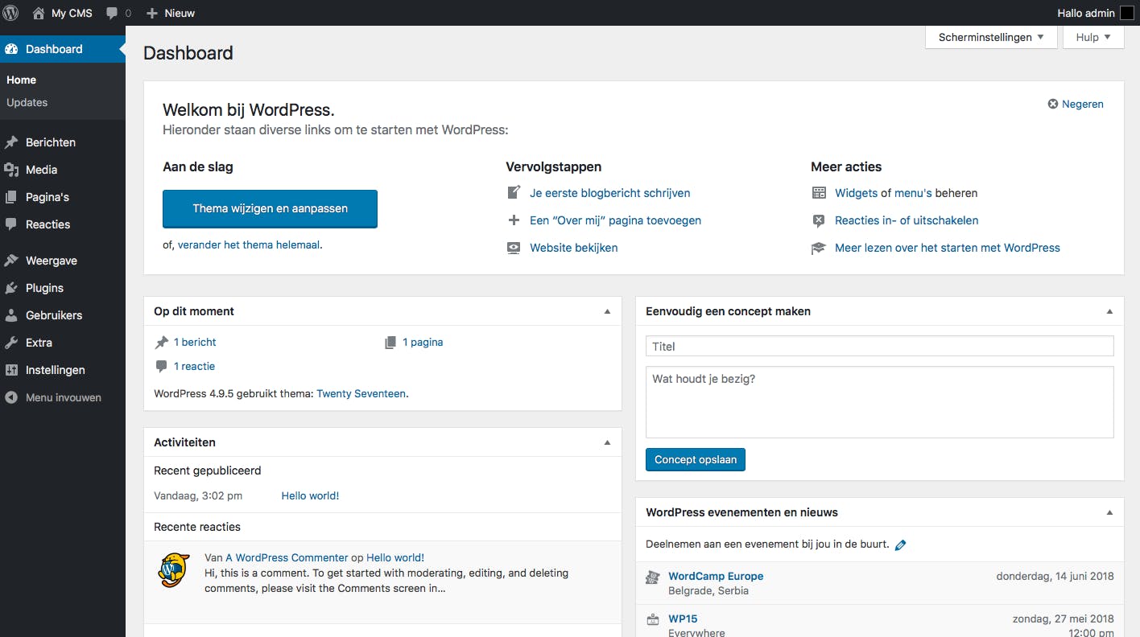
Task: Click the Weergave paintbrush icon in sidebar
Action: [11, 261]
